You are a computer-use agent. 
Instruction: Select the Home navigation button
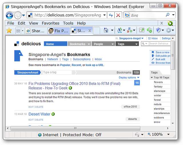[x=55, y=44]
